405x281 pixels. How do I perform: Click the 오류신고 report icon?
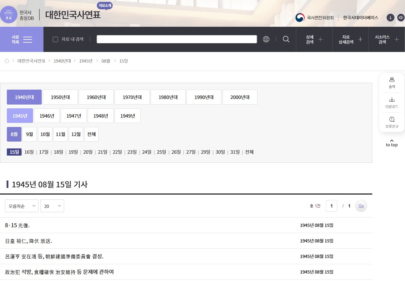[392, 119]
